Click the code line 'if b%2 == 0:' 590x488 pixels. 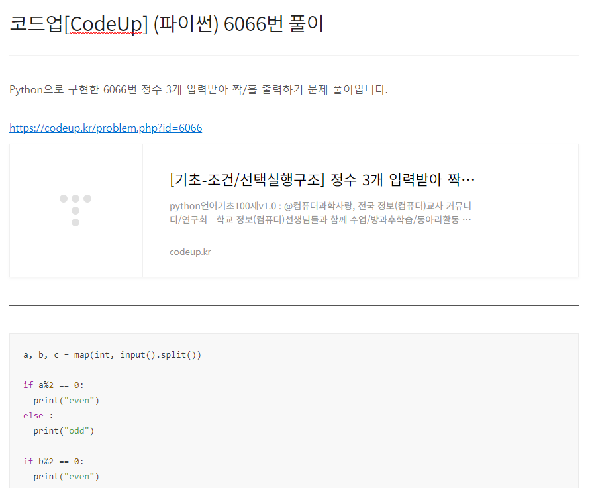pos(54,462)
